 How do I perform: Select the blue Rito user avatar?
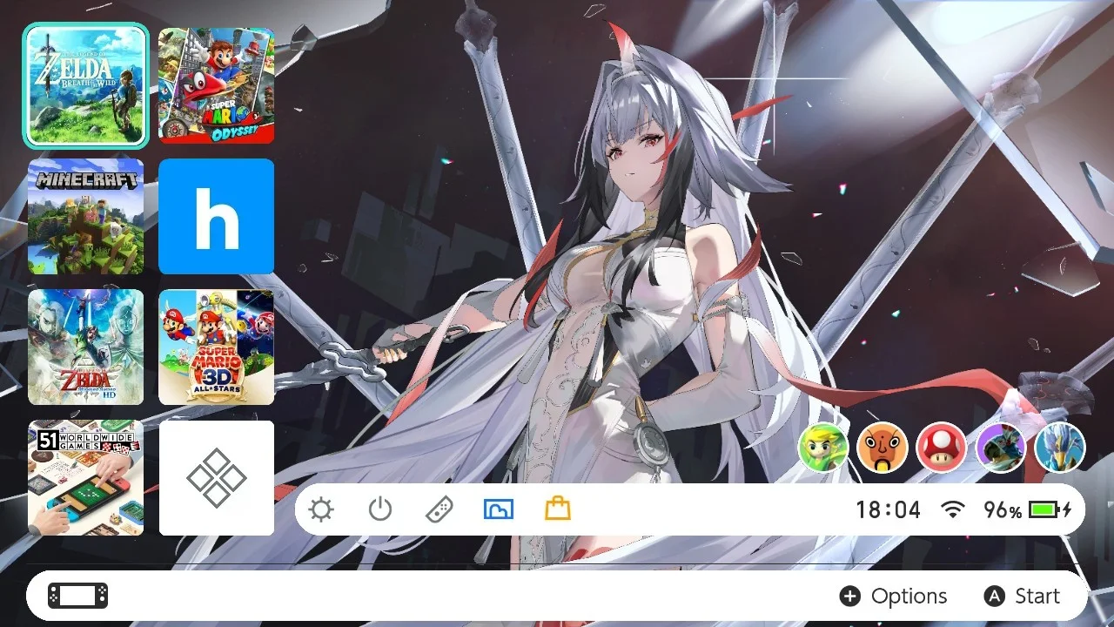[x=1060, y=448]
